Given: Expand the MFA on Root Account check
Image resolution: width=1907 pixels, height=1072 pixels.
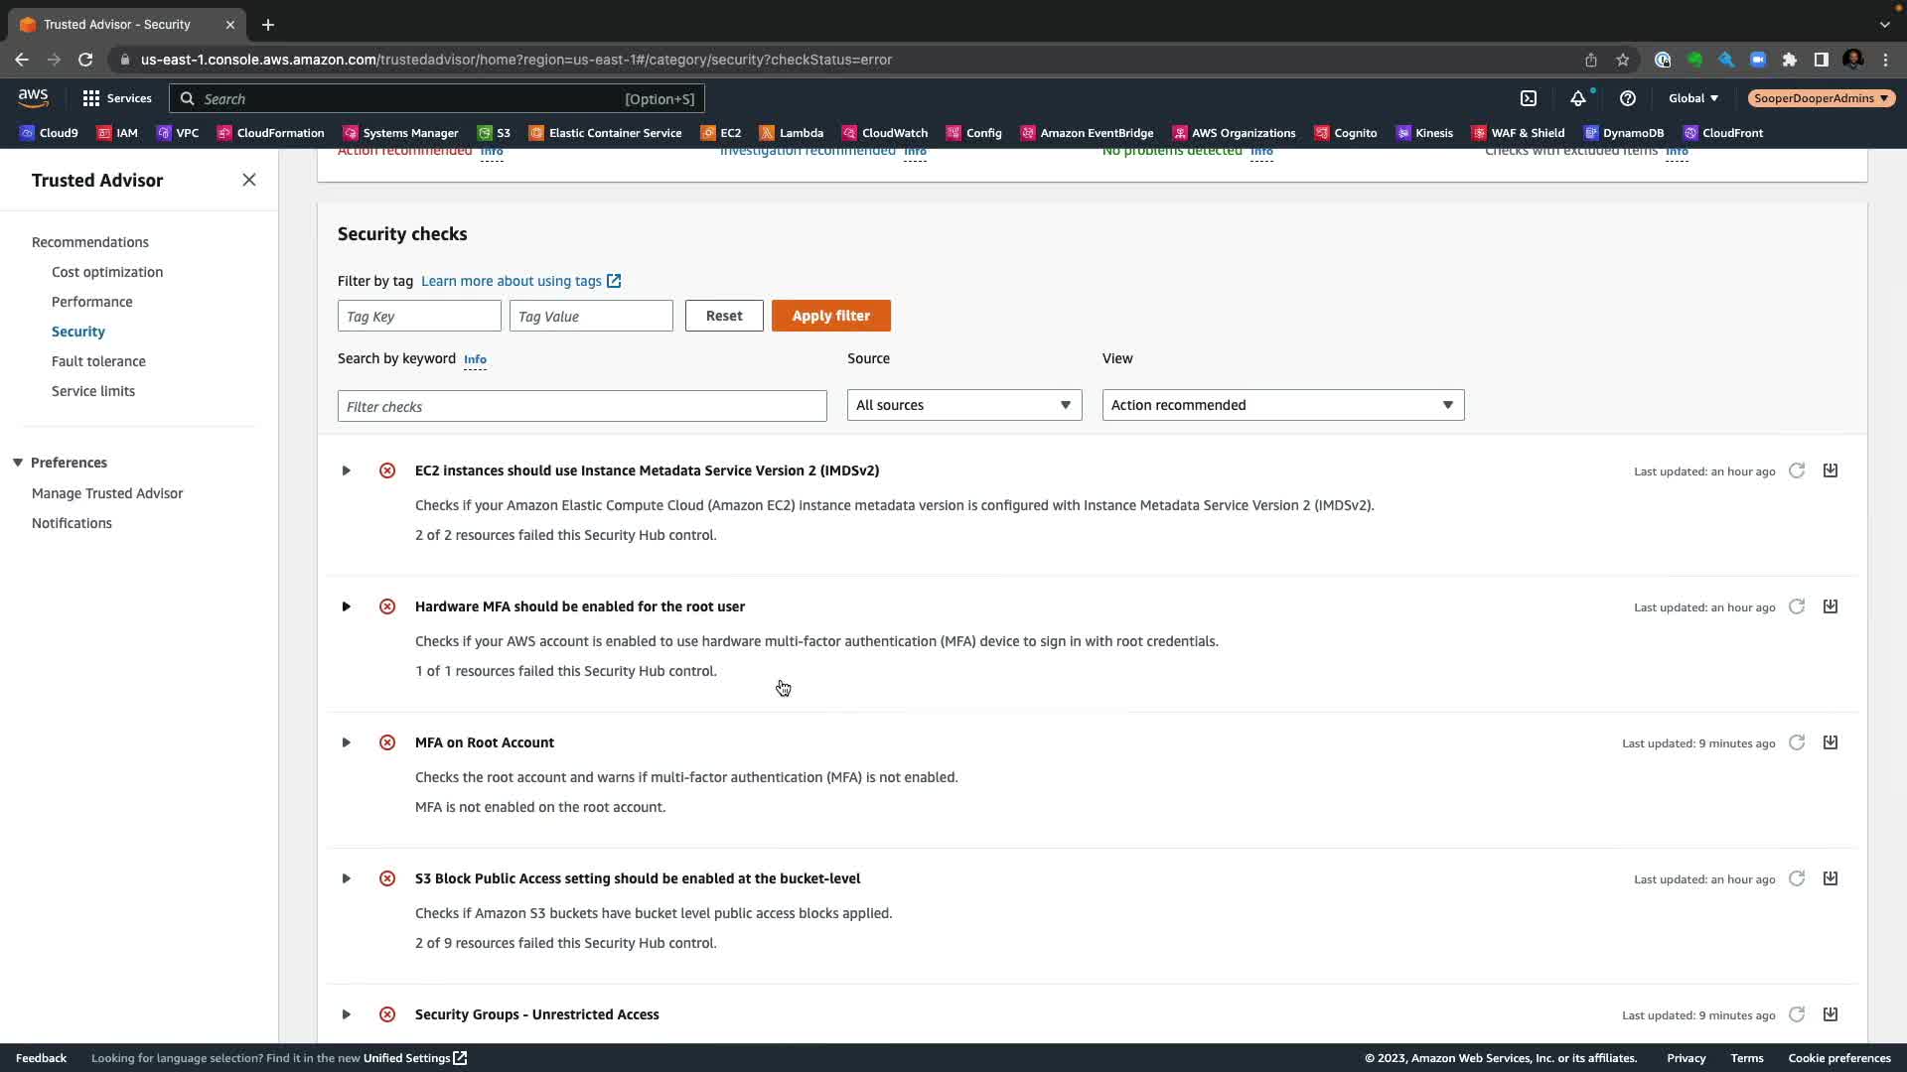Looking at the screenshot, I should pos(346,742).
